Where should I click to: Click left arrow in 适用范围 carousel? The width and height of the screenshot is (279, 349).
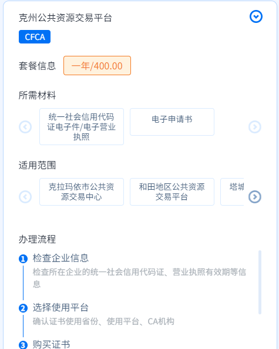pyautogui.click(x=25, y=197)
